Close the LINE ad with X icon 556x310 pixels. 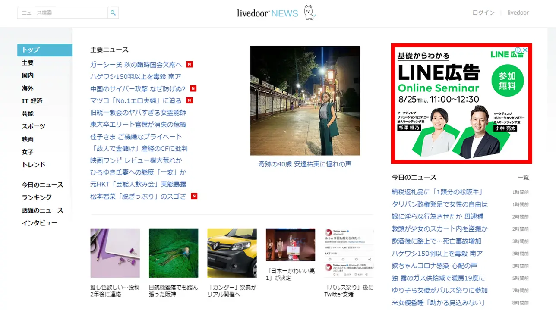[525, 50]
